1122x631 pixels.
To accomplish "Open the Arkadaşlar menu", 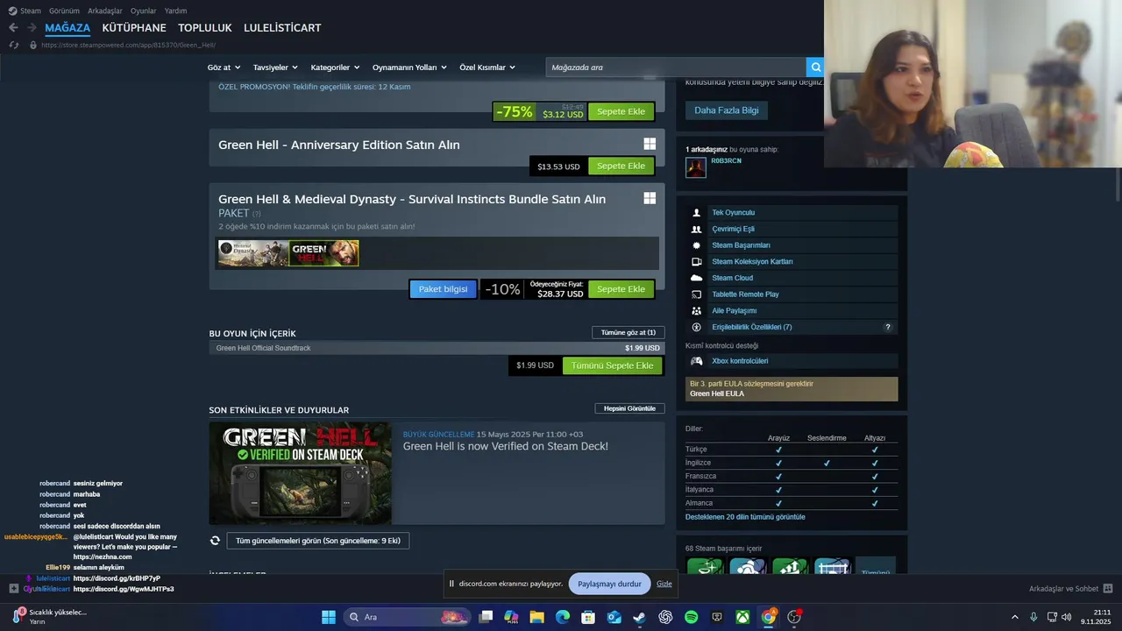I will 104,11.
